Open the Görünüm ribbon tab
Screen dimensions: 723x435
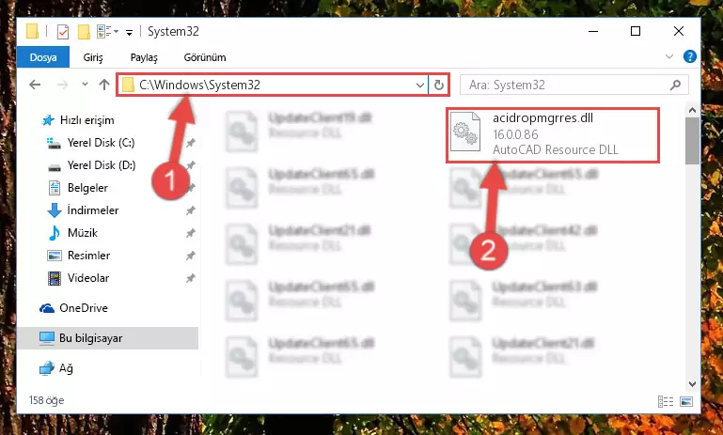(205, 57)
